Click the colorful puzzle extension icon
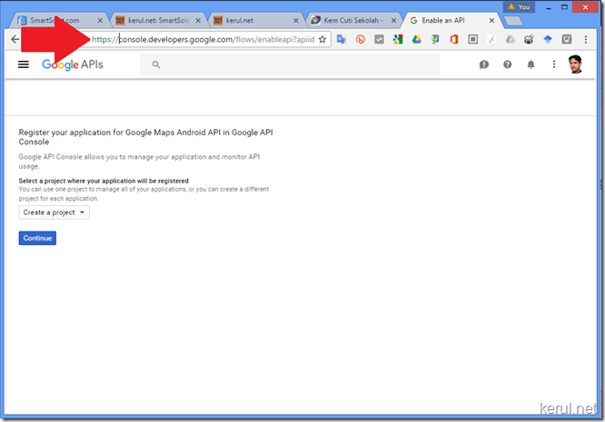 pyautogui.click(x=398, y=39)
